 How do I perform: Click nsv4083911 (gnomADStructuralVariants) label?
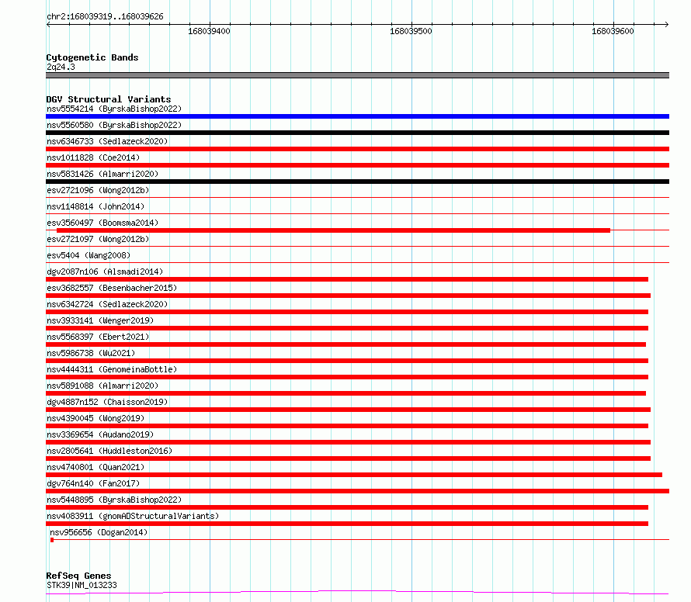pos(133,516)
